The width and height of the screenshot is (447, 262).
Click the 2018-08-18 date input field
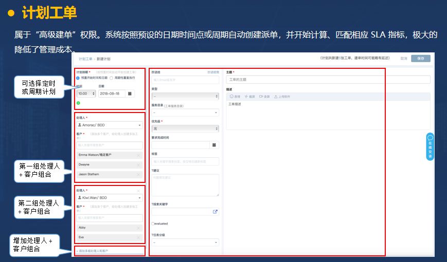click(x=112, y=93)
